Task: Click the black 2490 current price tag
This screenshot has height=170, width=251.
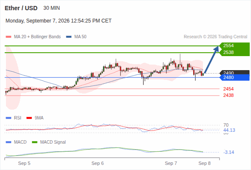Action: [234, 72]
